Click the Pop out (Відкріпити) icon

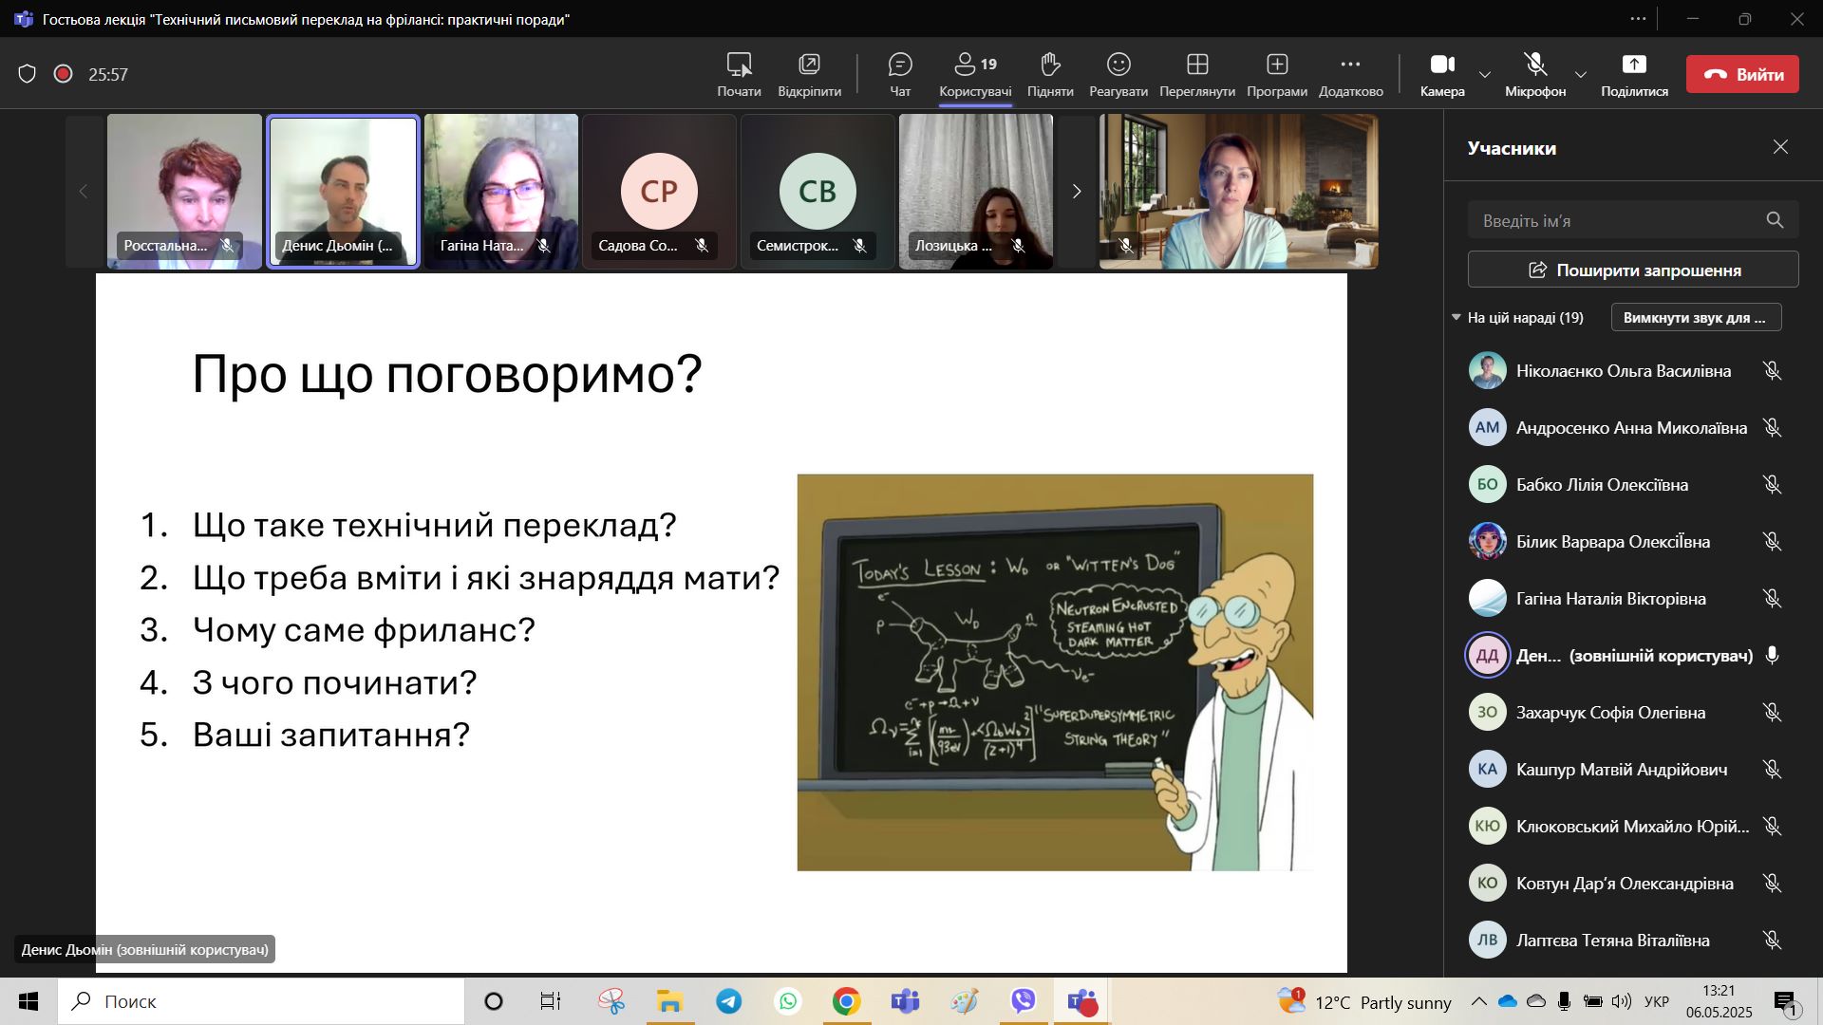pyautogui.click(x=809, y=65)
